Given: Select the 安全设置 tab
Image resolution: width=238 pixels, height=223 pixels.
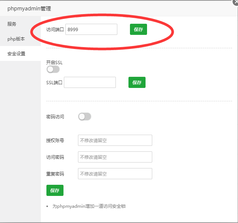Looking at the screenshot, I should (20, 53).
